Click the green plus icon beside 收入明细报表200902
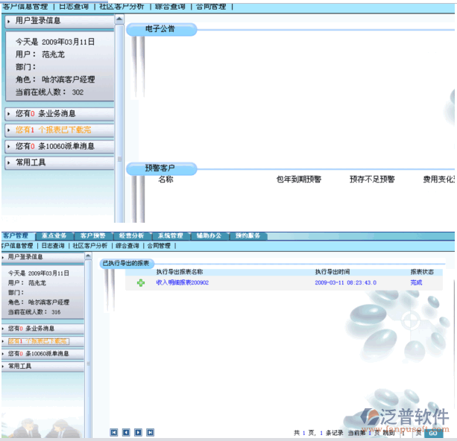Viewport: 457px width, 441px height. pos(140,283)
